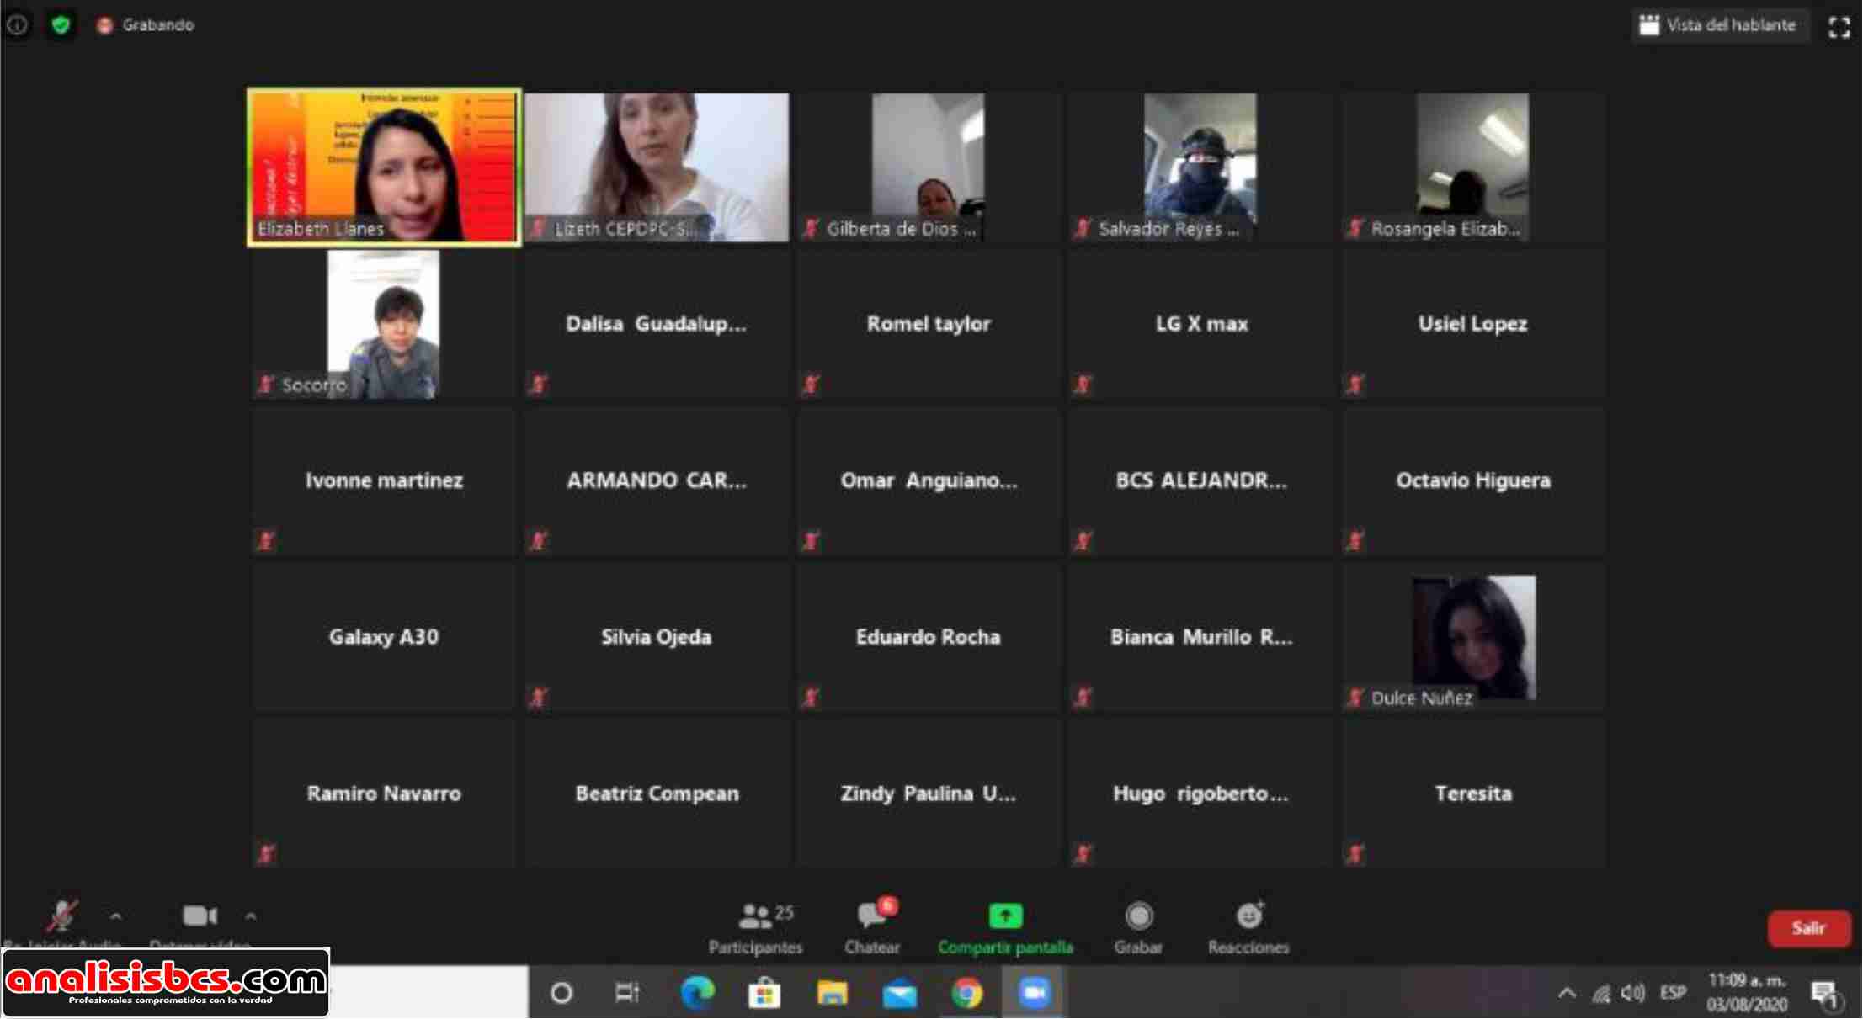Switch to Vista del hablante view
1863x1019 pixels.
(x=1718, y=25)
